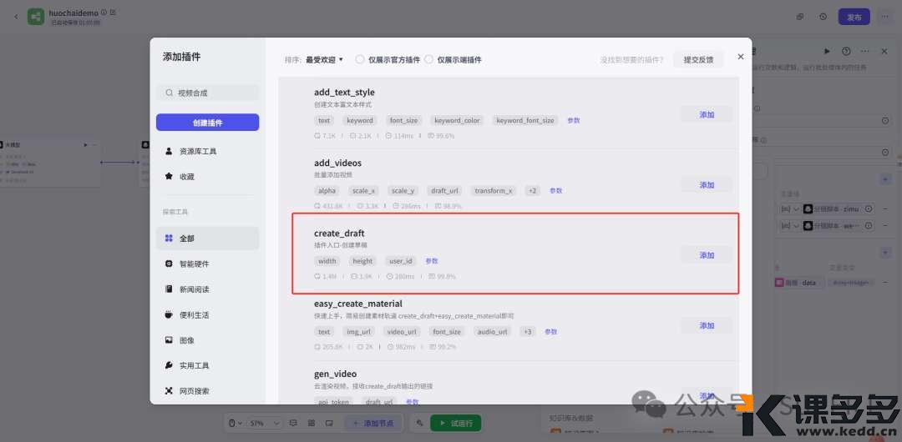
Task: Open the side panel help icon
Action: click(845, 51)
